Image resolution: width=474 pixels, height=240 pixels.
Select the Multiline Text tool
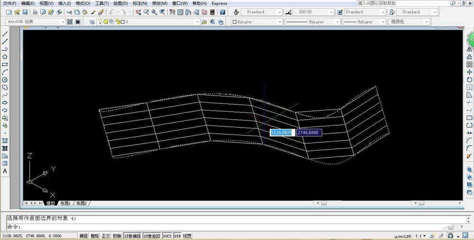pyautogui.click(x=5, y=171)
